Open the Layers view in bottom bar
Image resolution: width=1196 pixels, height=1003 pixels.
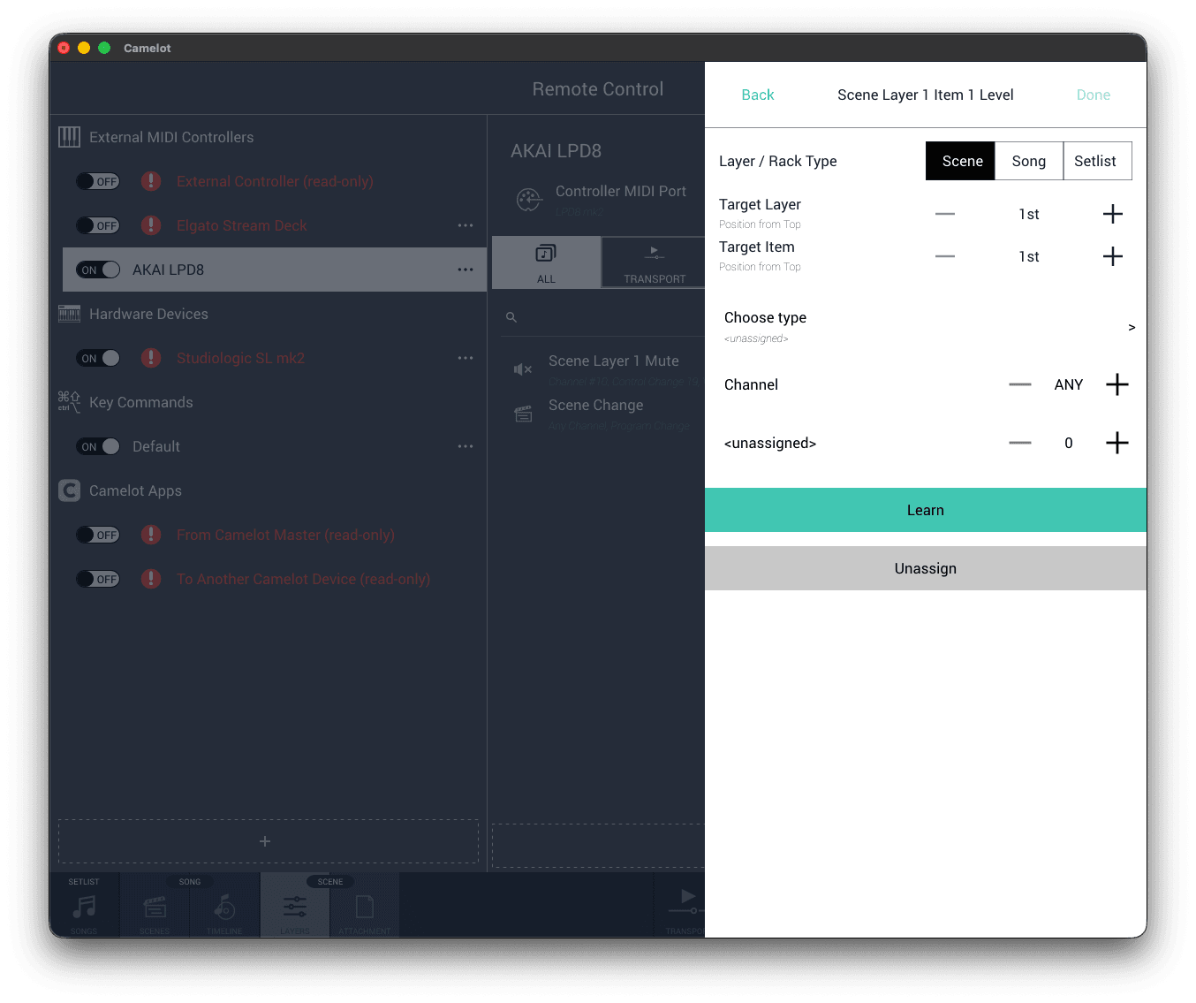(x=294, y=908)
